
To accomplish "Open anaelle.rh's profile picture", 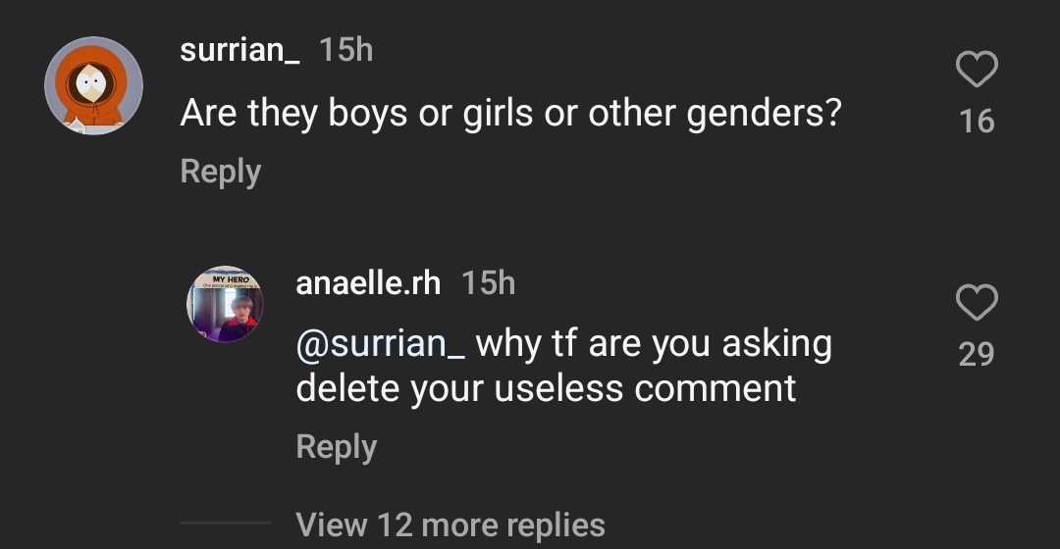I will point(225,304).
